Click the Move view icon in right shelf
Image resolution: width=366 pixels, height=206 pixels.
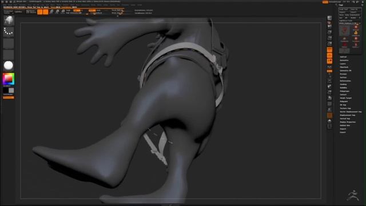pyautogui.click(x=329, y=86)
